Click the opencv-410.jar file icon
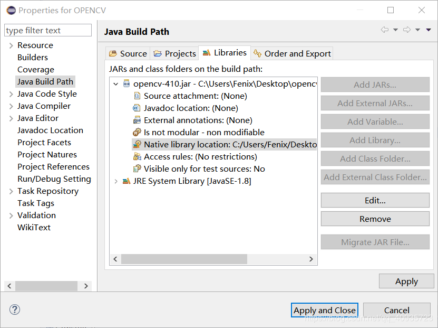The image size is (438, 328). click(126, 83)
